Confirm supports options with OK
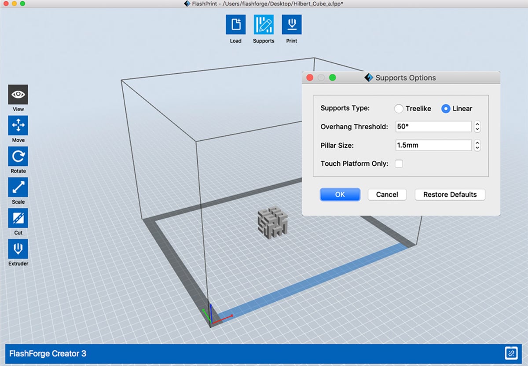 [x=340, y=194]
